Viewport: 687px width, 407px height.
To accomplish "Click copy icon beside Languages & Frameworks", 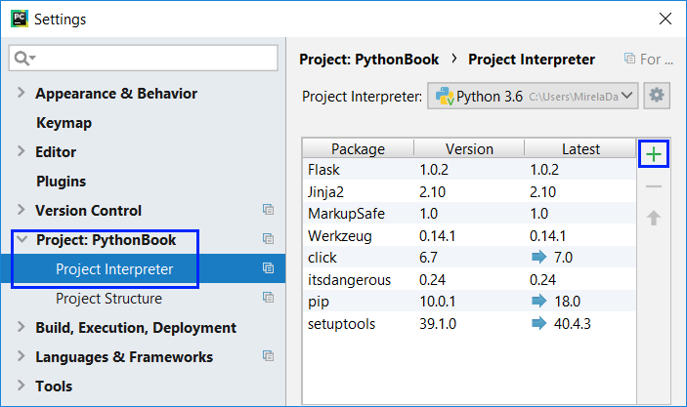I will 268,356.
